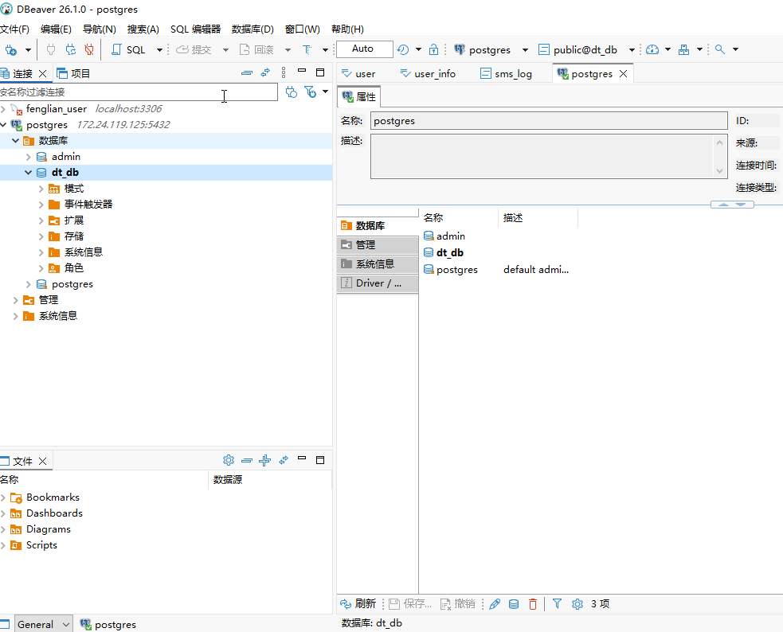Open the 数据库(D) menu

pyautogui.click(x=253, y=29)
